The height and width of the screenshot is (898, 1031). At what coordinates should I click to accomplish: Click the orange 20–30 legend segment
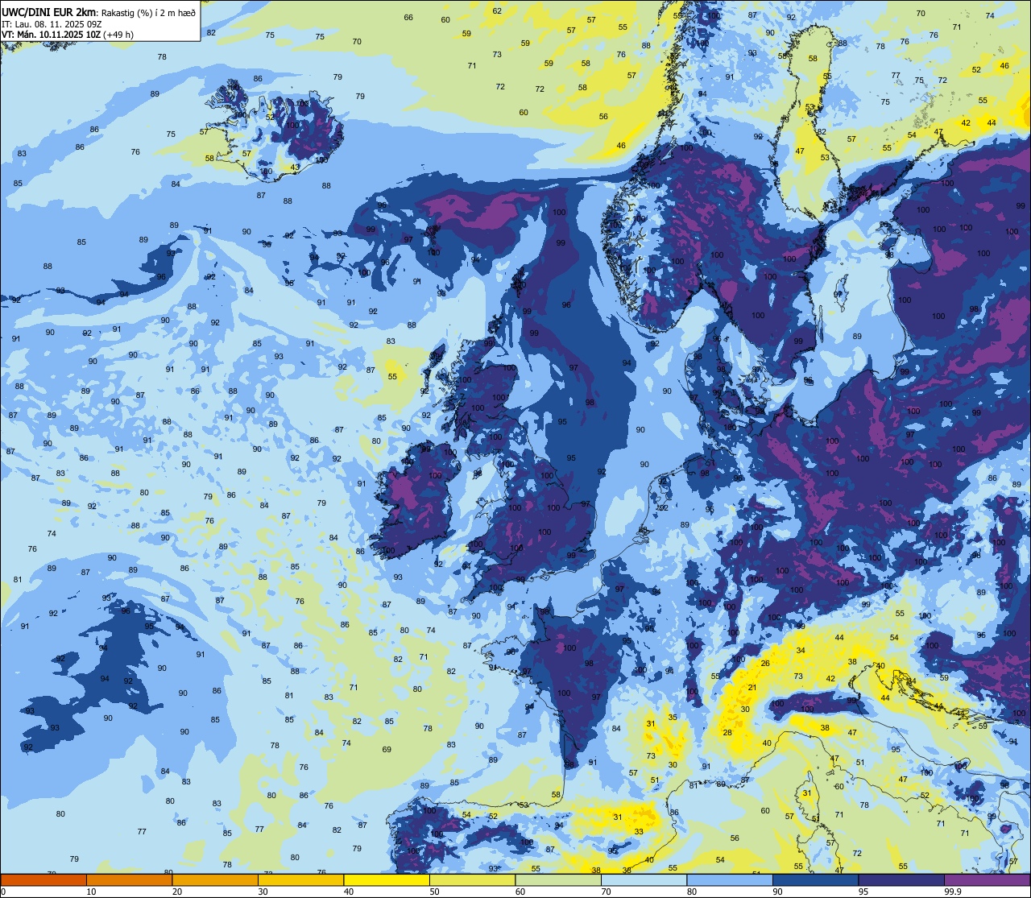(x=215, y=879)
